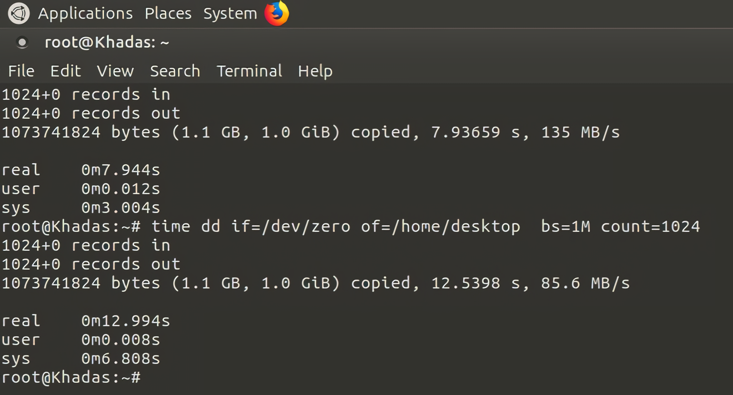Open the Search menu
This screenshot has width=733, height=395.
point(175,71)
